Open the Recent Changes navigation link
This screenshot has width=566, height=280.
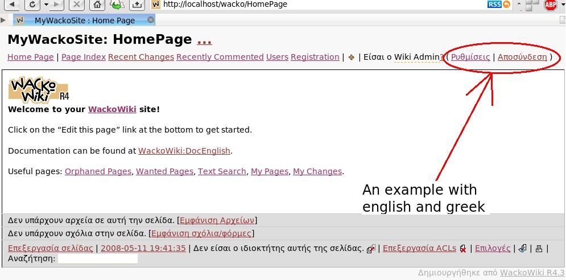pyautogui.click(x=141, y=57)
